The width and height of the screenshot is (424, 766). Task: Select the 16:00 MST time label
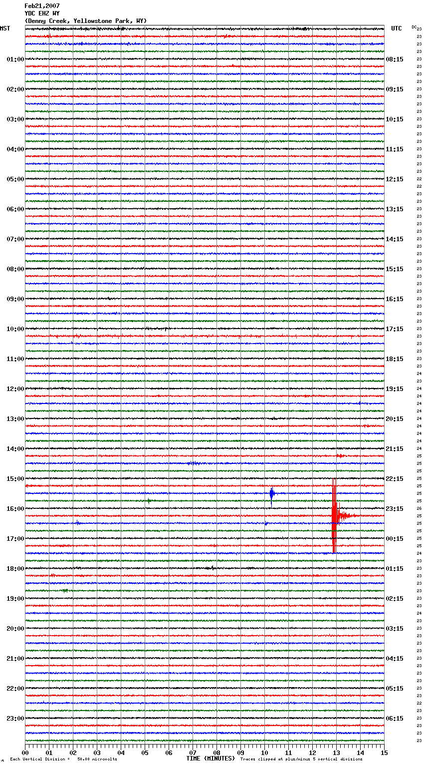15,509
